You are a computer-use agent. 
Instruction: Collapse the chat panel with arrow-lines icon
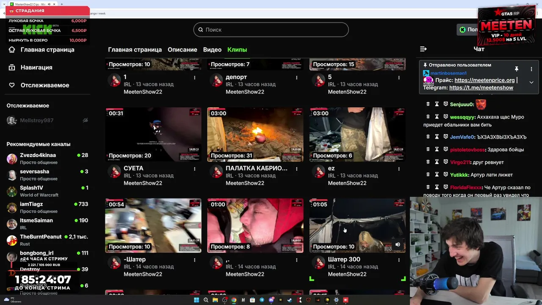tap(423, 49)
